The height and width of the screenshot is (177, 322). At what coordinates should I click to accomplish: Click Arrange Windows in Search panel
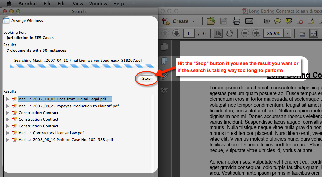tap(27, 21)
